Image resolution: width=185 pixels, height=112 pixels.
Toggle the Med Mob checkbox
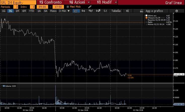click(68, 7)
